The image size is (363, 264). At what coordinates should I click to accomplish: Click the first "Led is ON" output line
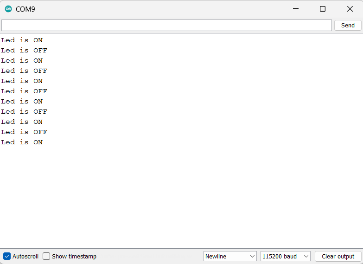(x=22, y=40)
